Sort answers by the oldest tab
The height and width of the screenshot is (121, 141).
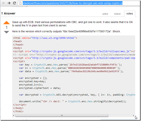(117, 14)
